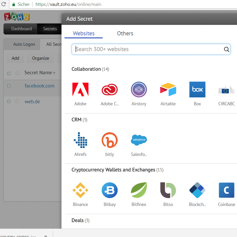Select the Bitso icon
The image size is (237, 237).
(x=168, y=190)
